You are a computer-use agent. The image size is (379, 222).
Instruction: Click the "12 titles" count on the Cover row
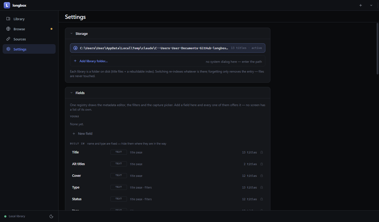(249, 176)
